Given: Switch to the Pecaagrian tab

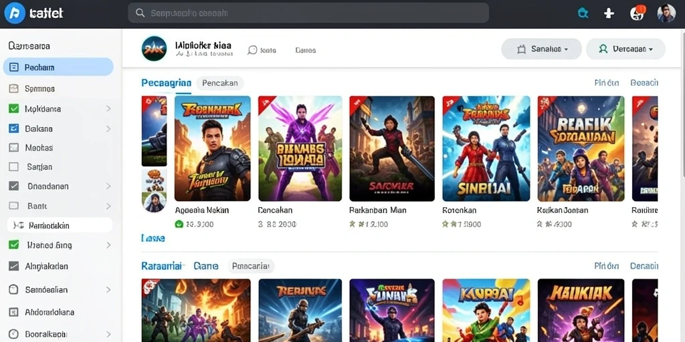Looking at the screenshot, I should click(166, 83).
